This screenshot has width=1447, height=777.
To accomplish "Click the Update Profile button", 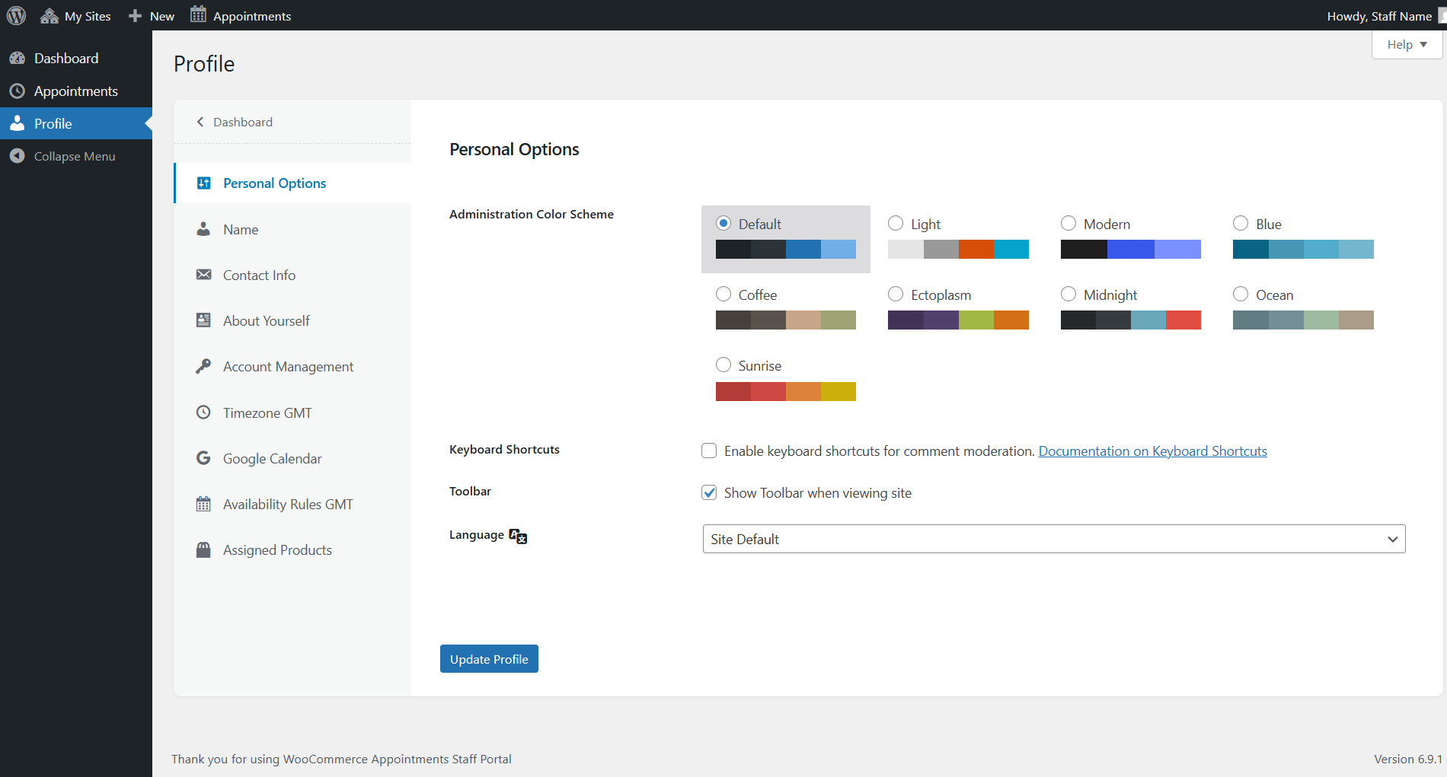I will pyautogui.click(x=489, y=658).
